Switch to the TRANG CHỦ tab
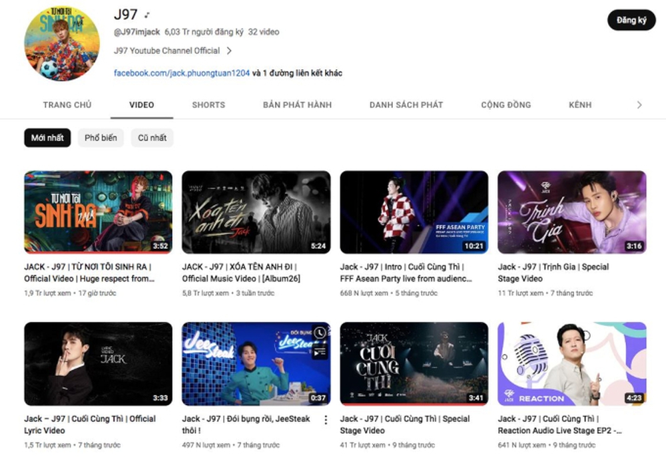This screenshot has height=457, width=666. click(67, 104)
